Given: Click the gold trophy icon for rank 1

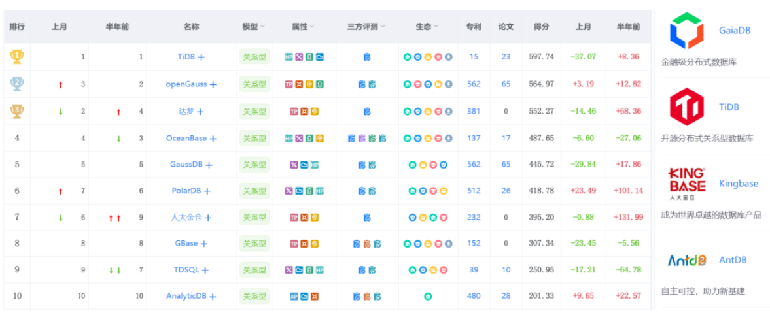Looking at the screenshot, I should pos(17,56).
